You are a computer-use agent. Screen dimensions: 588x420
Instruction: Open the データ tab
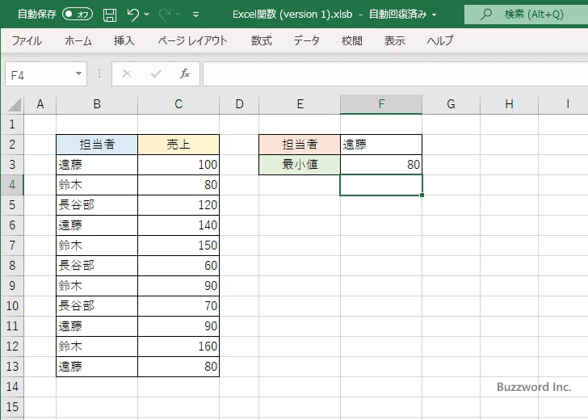point(306,40)
